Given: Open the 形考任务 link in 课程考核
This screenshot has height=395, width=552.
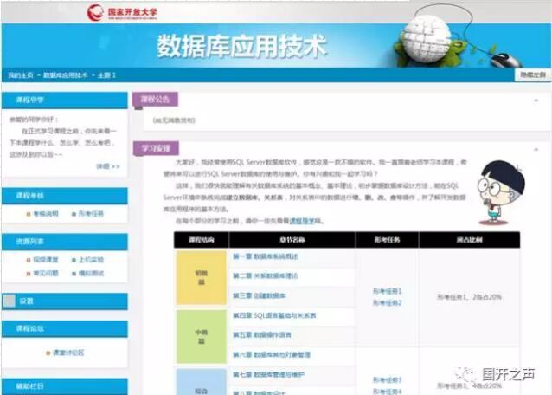Looking at the screenshot, I should (x=90, y=213).
